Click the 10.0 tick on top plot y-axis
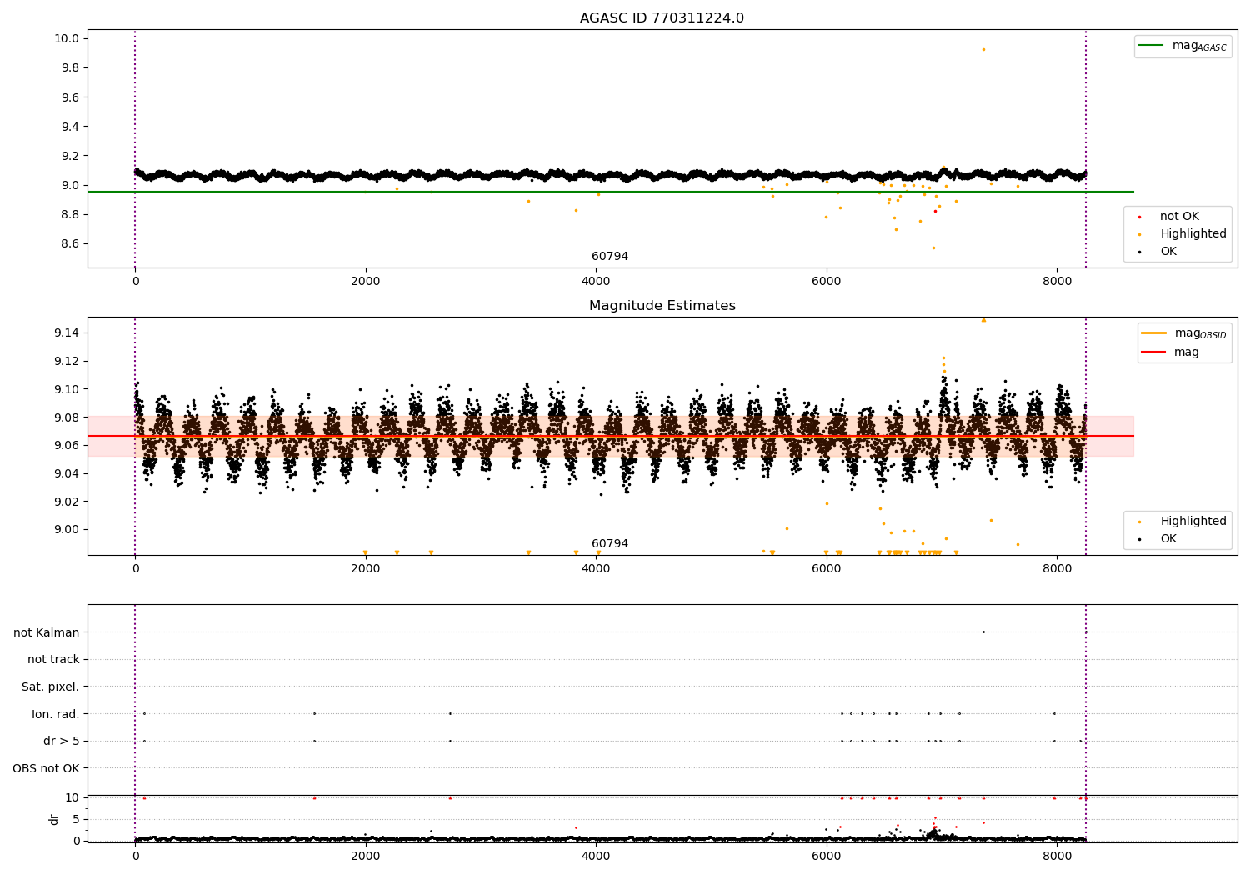 click(x=68, y=38)
